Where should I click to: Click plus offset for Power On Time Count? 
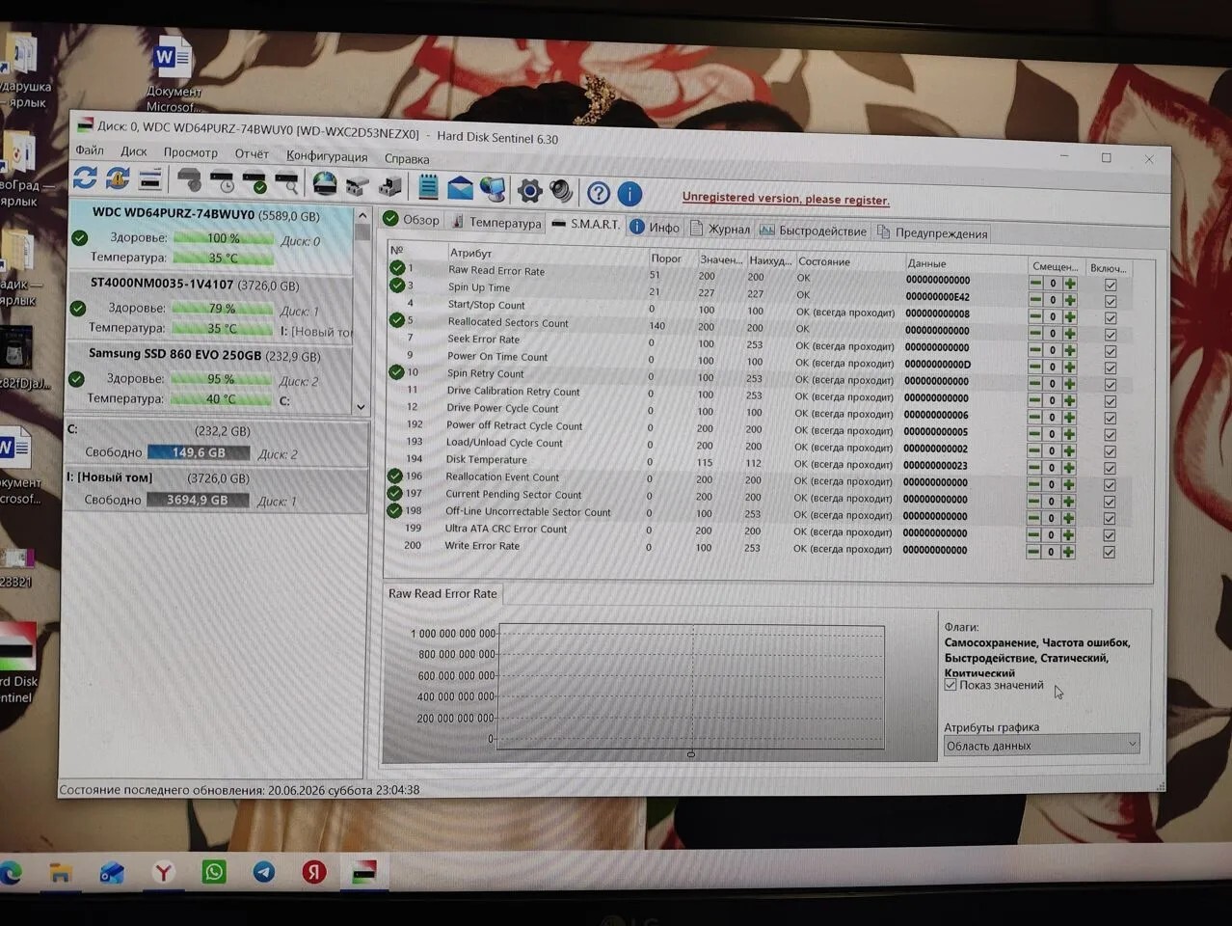(x=1070, y=368)
